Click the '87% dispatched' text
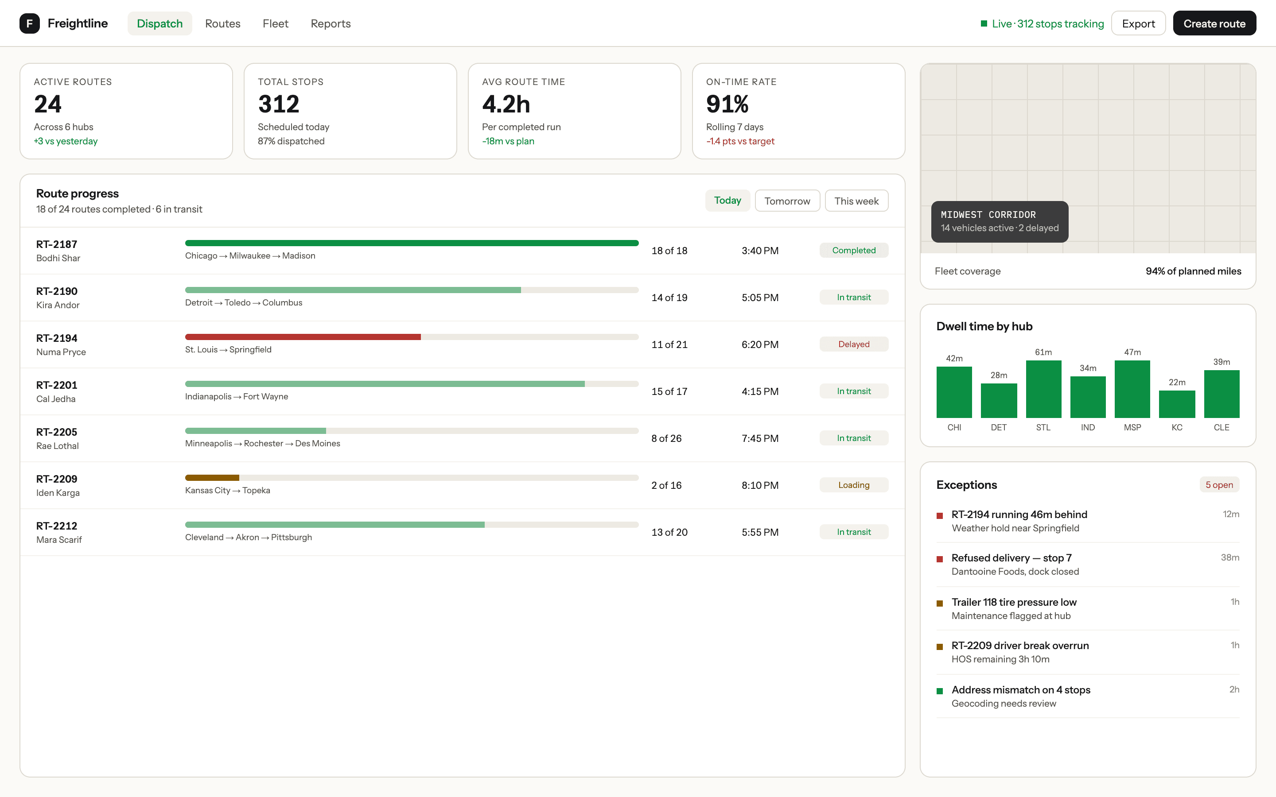Image resolution: width=1276 pixels, height=797 pixels. pos(291,141)
